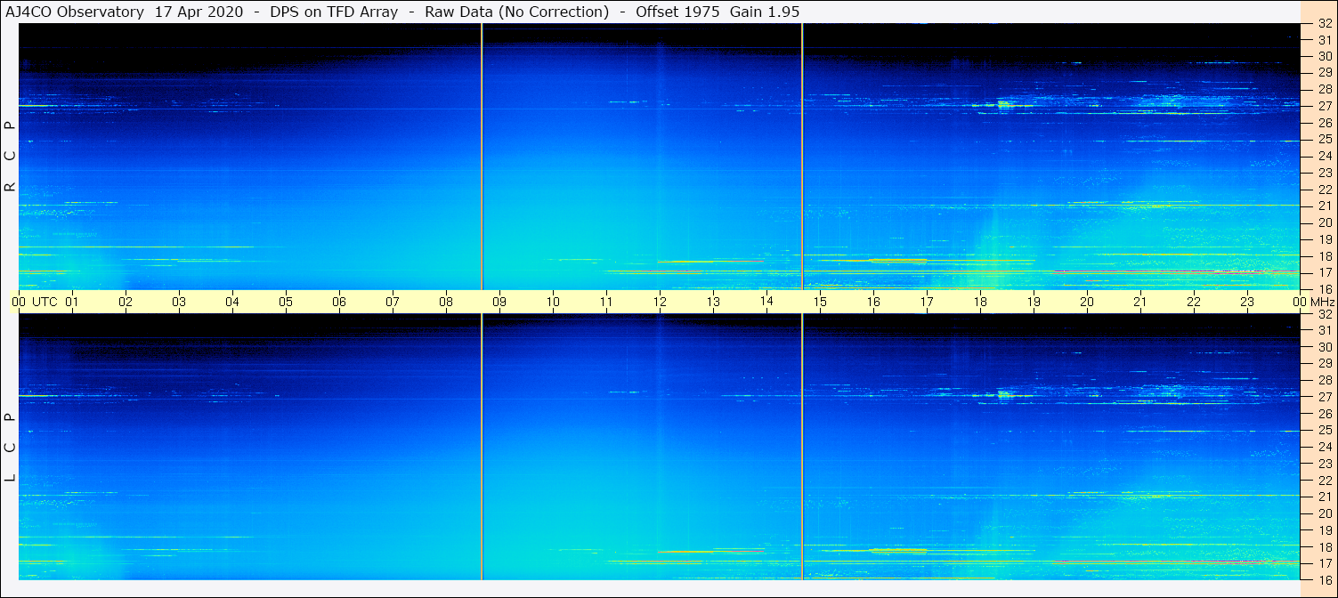Click the 12 UTC hour marker
The width and height of the screenshot is (1338, 598).
(x=660, y=302)
